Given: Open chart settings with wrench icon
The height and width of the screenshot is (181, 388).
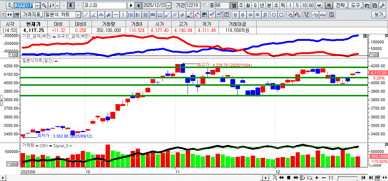Looking at the screenshot, I should tap(382, 6).
